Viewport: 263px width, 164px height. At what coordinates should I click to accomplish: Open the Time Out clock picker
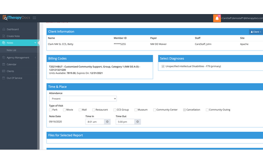coord(137,122)
